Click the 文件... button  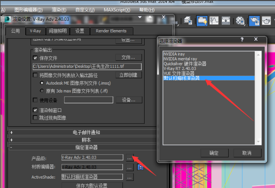(128, 57)
